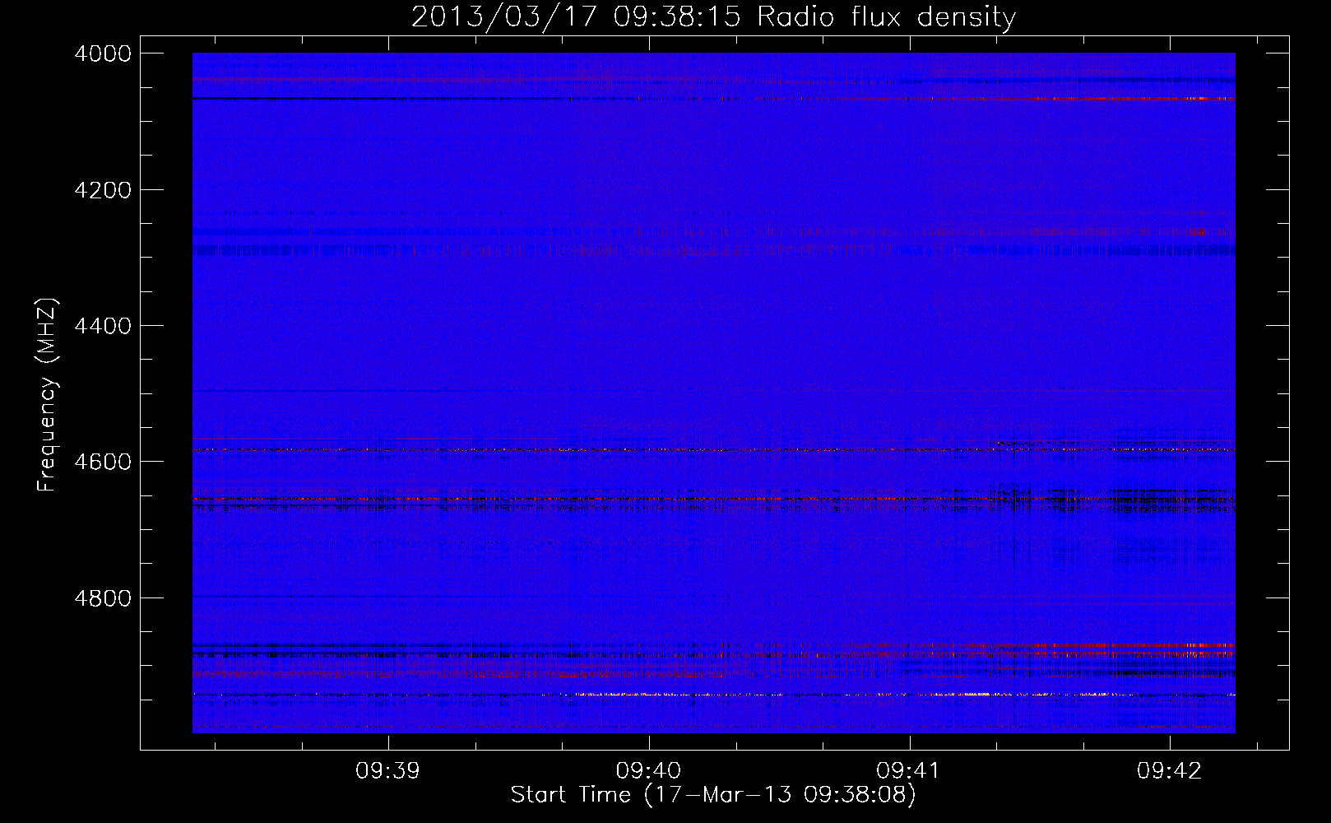The width and height of the screenshot is (1331, 823).
Task: Click the 09:40 time axis label
Action: (x=648, y=771)
